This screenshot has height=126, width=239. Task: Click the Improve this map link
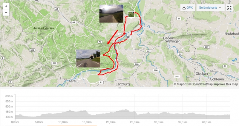(x=226, y=84)
